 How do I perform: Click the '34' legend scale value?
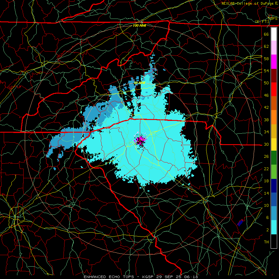pos(266,132)
